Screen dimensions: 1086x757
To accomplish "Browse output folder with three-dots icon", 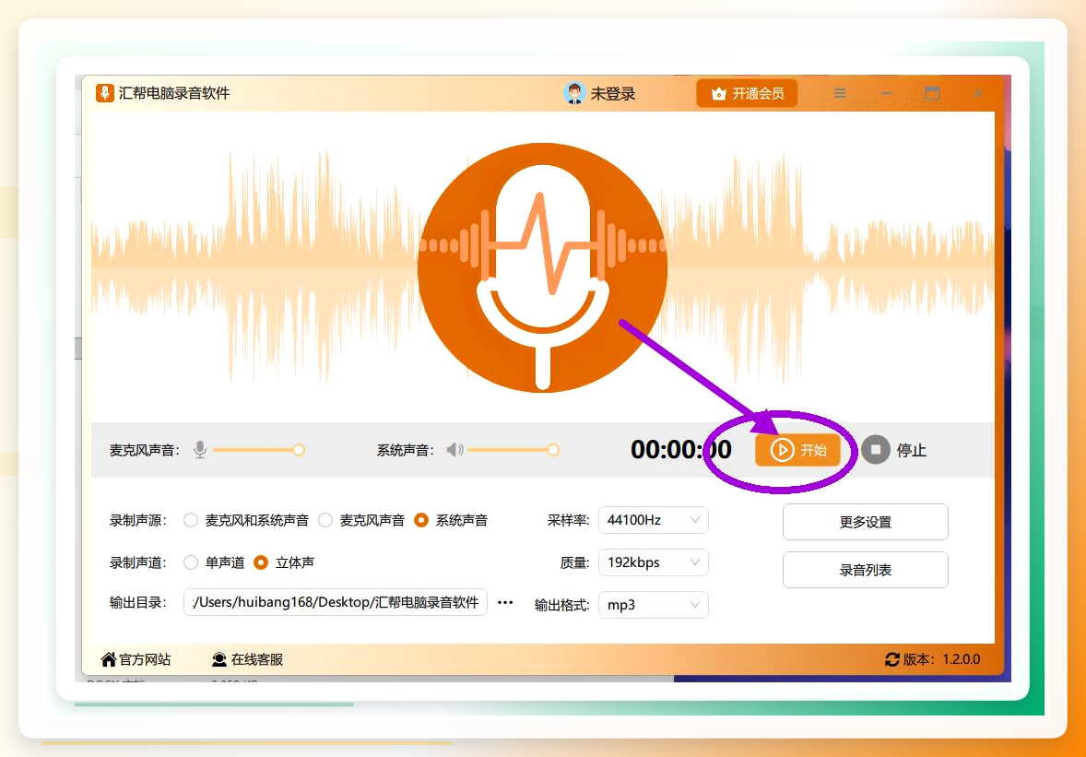I will point(505,602).
